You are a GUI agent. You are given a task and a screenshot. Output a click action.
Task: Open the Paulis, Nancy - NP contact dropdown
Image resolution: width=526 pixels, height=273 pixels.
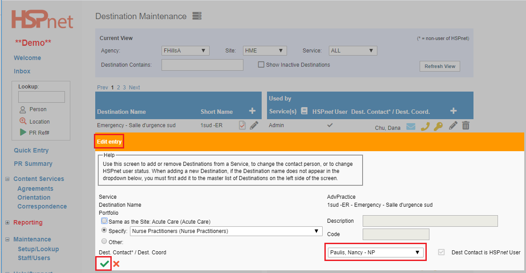pyautogui.click(x=376, y=253)
